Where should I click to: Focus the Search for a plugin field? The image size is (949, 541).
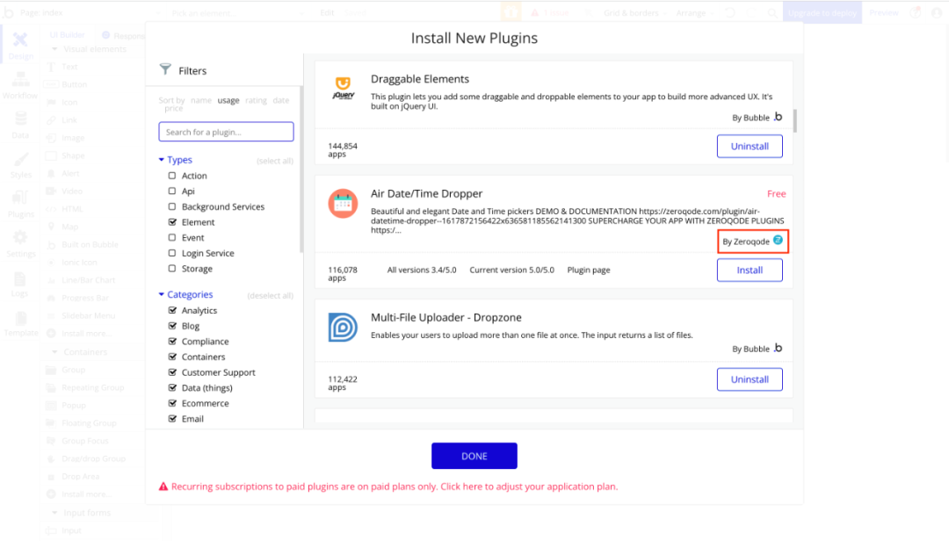[226, 132]
